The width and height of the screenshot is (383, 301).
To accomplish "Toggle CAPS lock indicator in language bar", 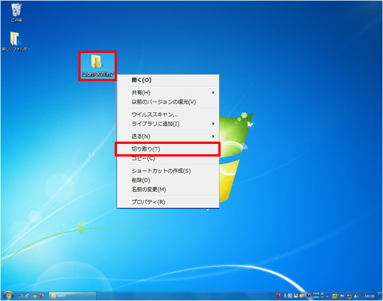I will tap(316, 294).
